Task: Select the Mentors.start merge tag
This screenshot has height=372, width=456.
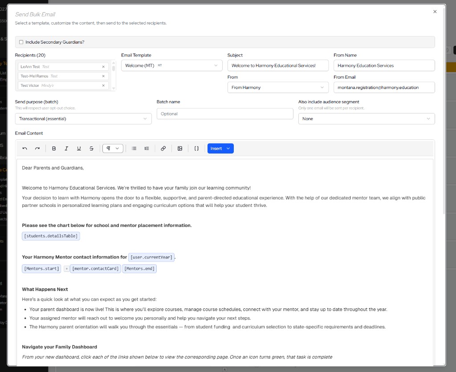Action: pyautogui.click(x=41, y=268)
